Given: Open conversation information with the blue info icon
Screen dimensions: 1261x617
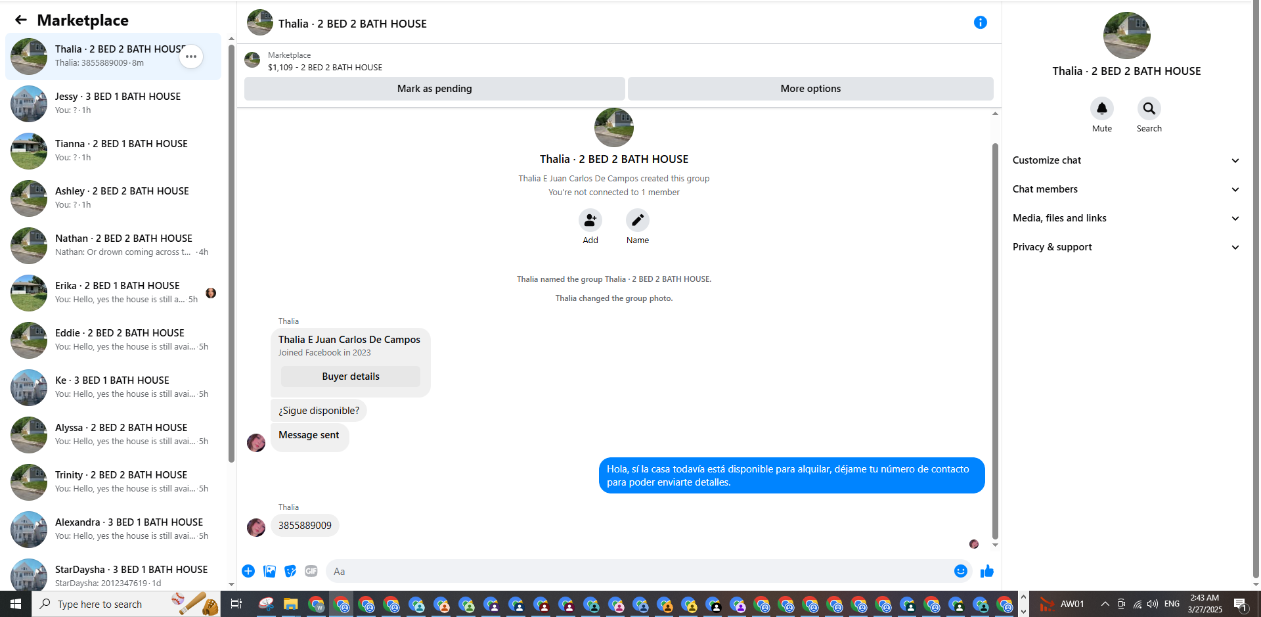Looking at the screenshot, I should pos(980,22).
